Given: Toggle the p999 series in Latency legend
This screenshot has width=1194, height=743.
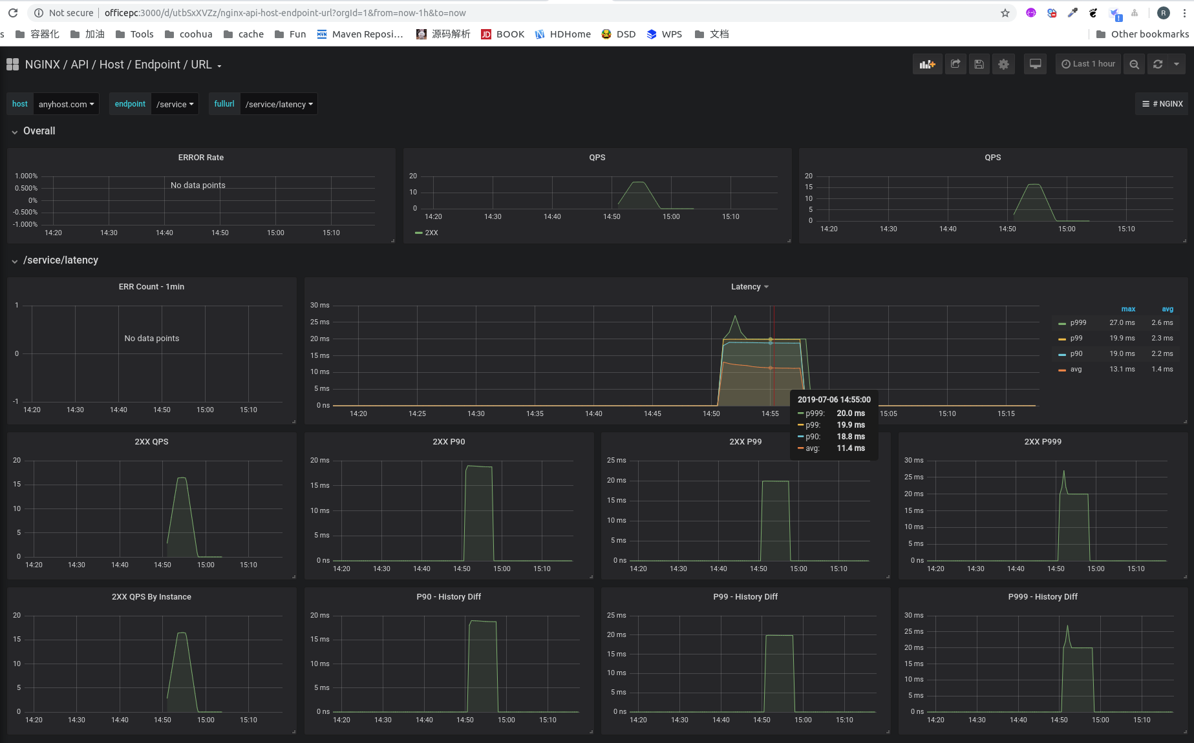Looking at the screenshot, I should [x=1078, y=322].
